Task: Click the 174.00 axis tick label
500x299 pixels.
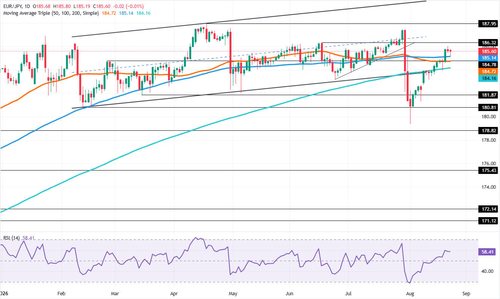Action: pos(488,187)
